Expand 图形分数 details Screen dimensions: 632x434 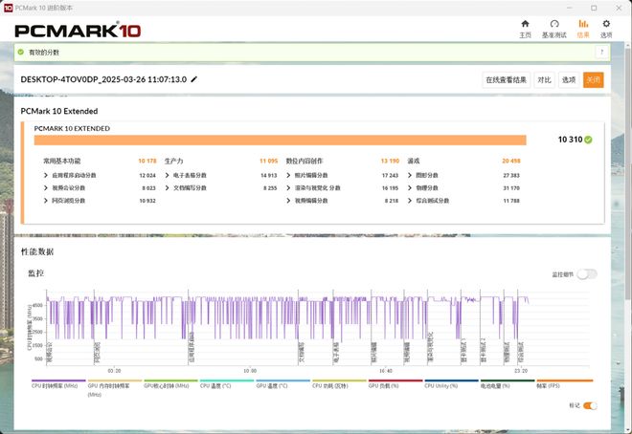click(411, 175)
